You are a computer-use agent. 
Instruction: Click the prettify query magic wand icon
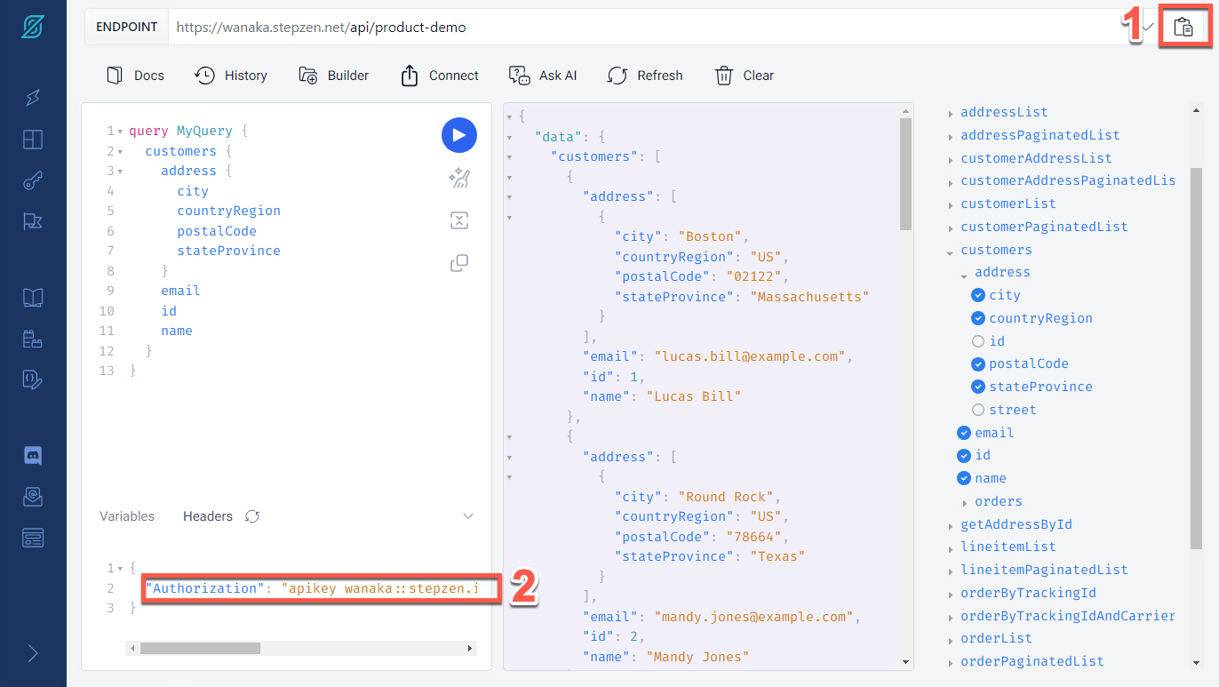[458, 179]
